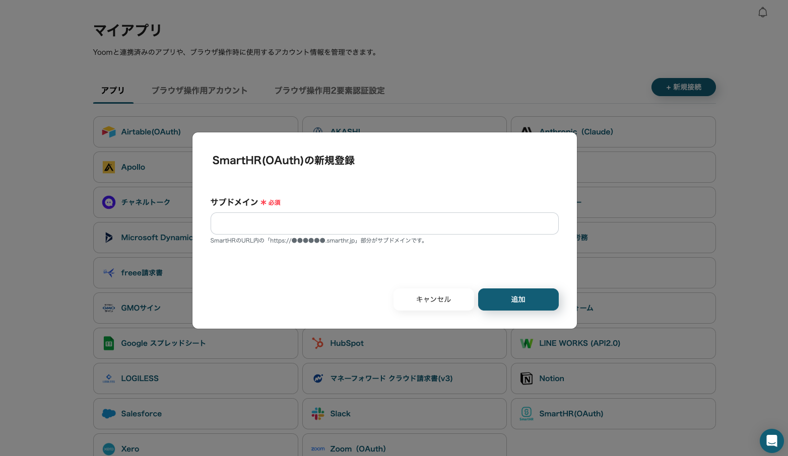788x456 pixels.
Task: Click the HubSpot app icon
Action: coord(318,343)
